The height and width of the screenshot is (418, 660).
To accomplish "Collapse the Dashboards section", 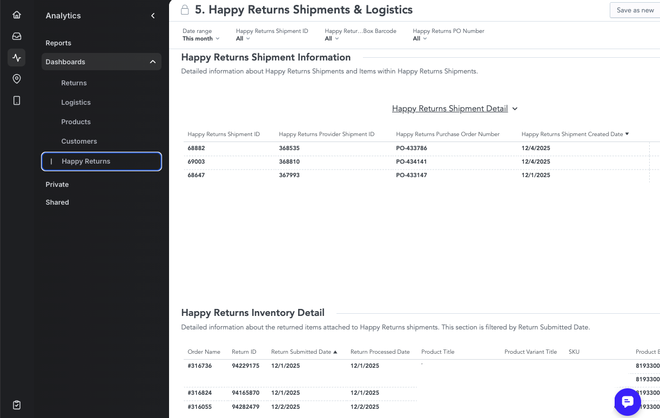I will pos(152,62).
